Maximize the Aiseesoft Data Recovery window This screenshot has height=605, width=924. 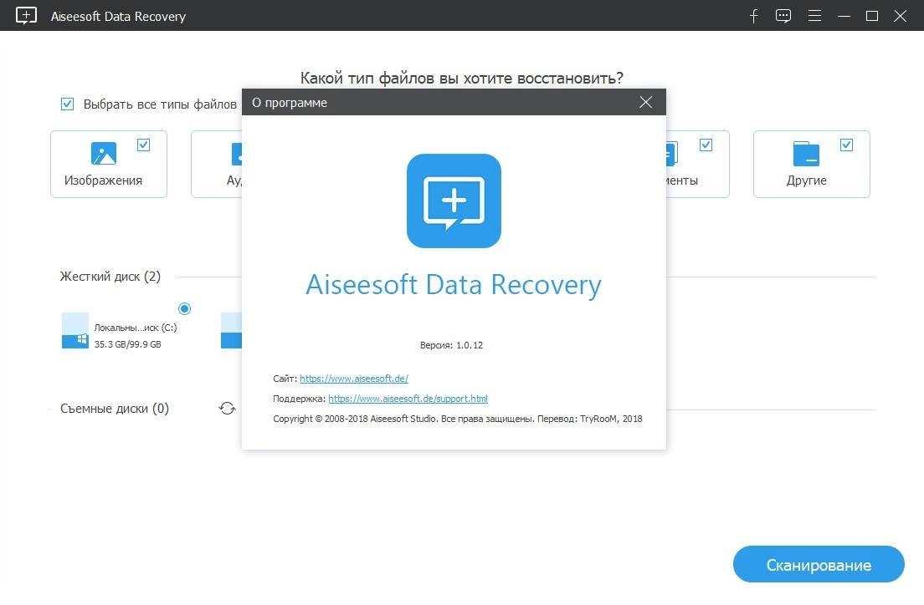(872, 16)
